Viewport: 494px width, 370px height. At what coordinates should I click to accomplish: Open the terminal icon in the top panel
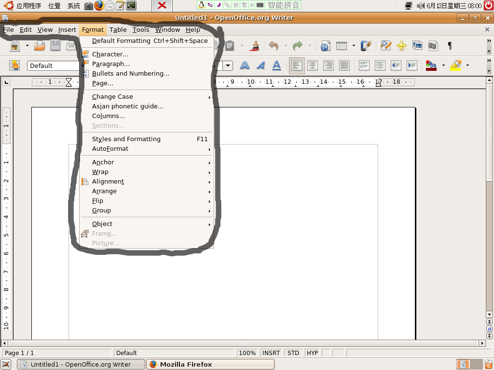(x=131, y=5)
